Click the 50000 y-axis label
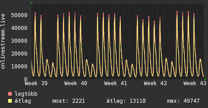 [x=19, y=15]
